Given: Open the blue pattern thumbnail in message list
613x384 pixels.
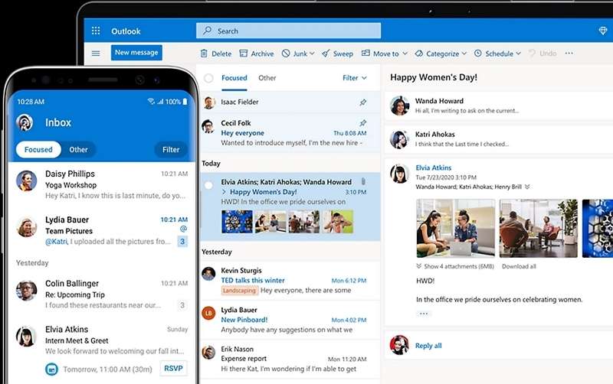Looking at the screenshot, I should (237, 222).
